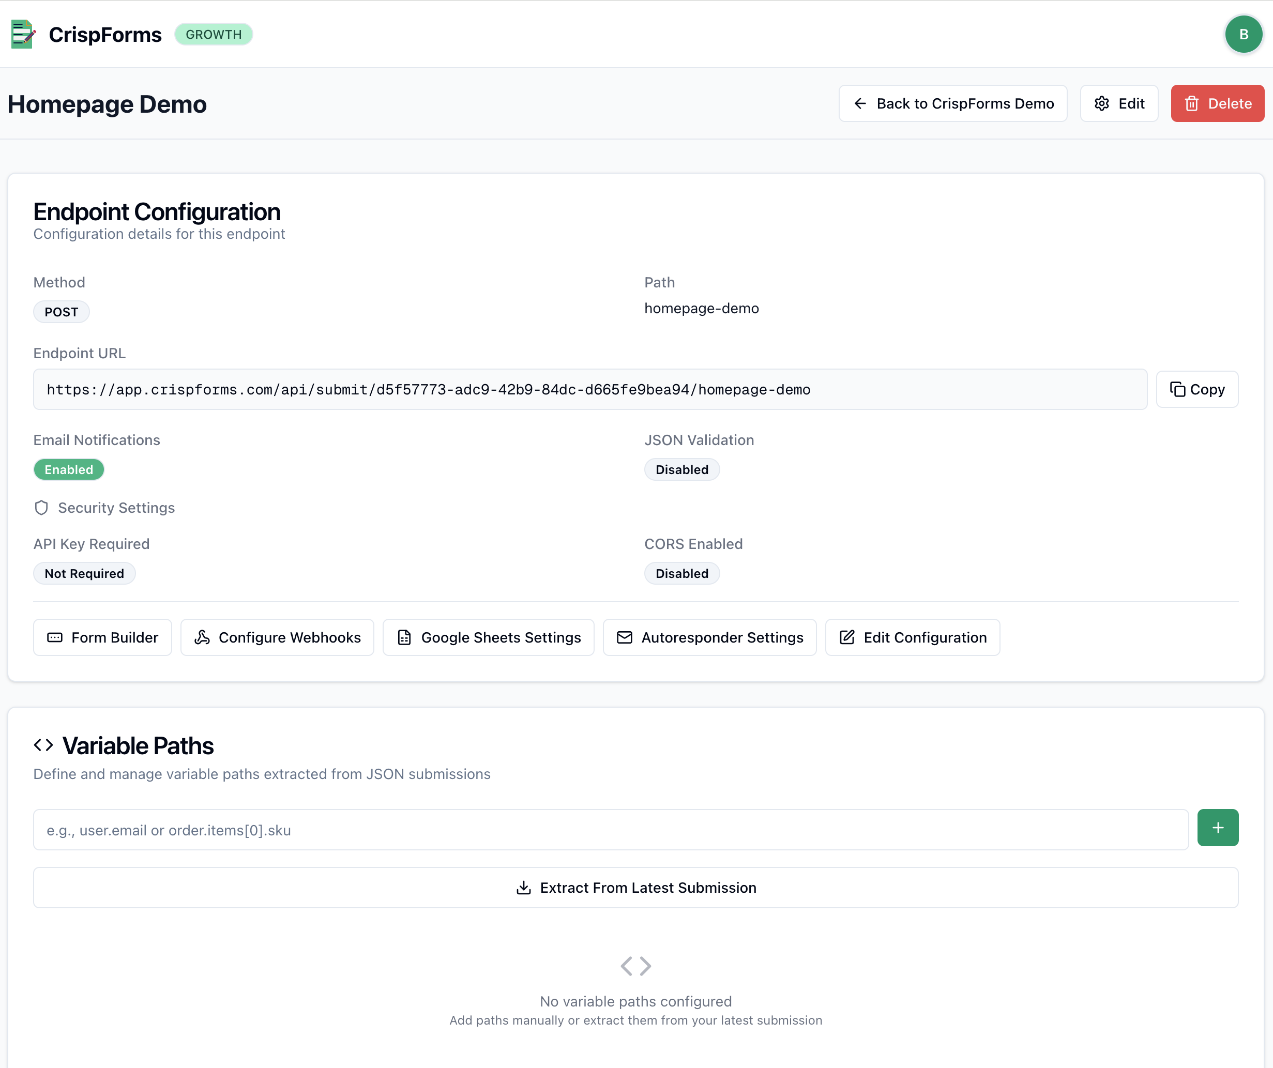Image resolution: width=1273 pixels, height=1068 pixels.
Task: Click the green plus add-path button
Action: pos(1217,828)
